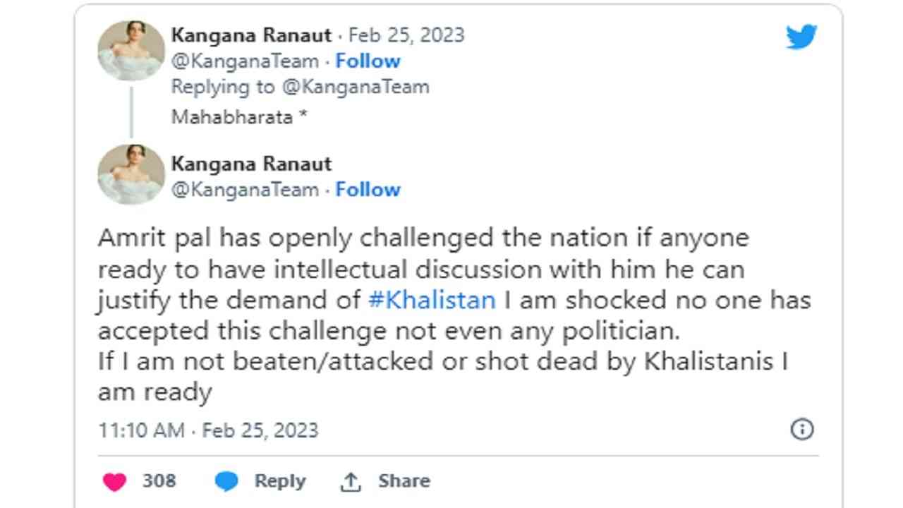The width and height of the screenshot is (903, 508).
Task: Click the share upload arrow icon
Action: click(x=351, y=482)
